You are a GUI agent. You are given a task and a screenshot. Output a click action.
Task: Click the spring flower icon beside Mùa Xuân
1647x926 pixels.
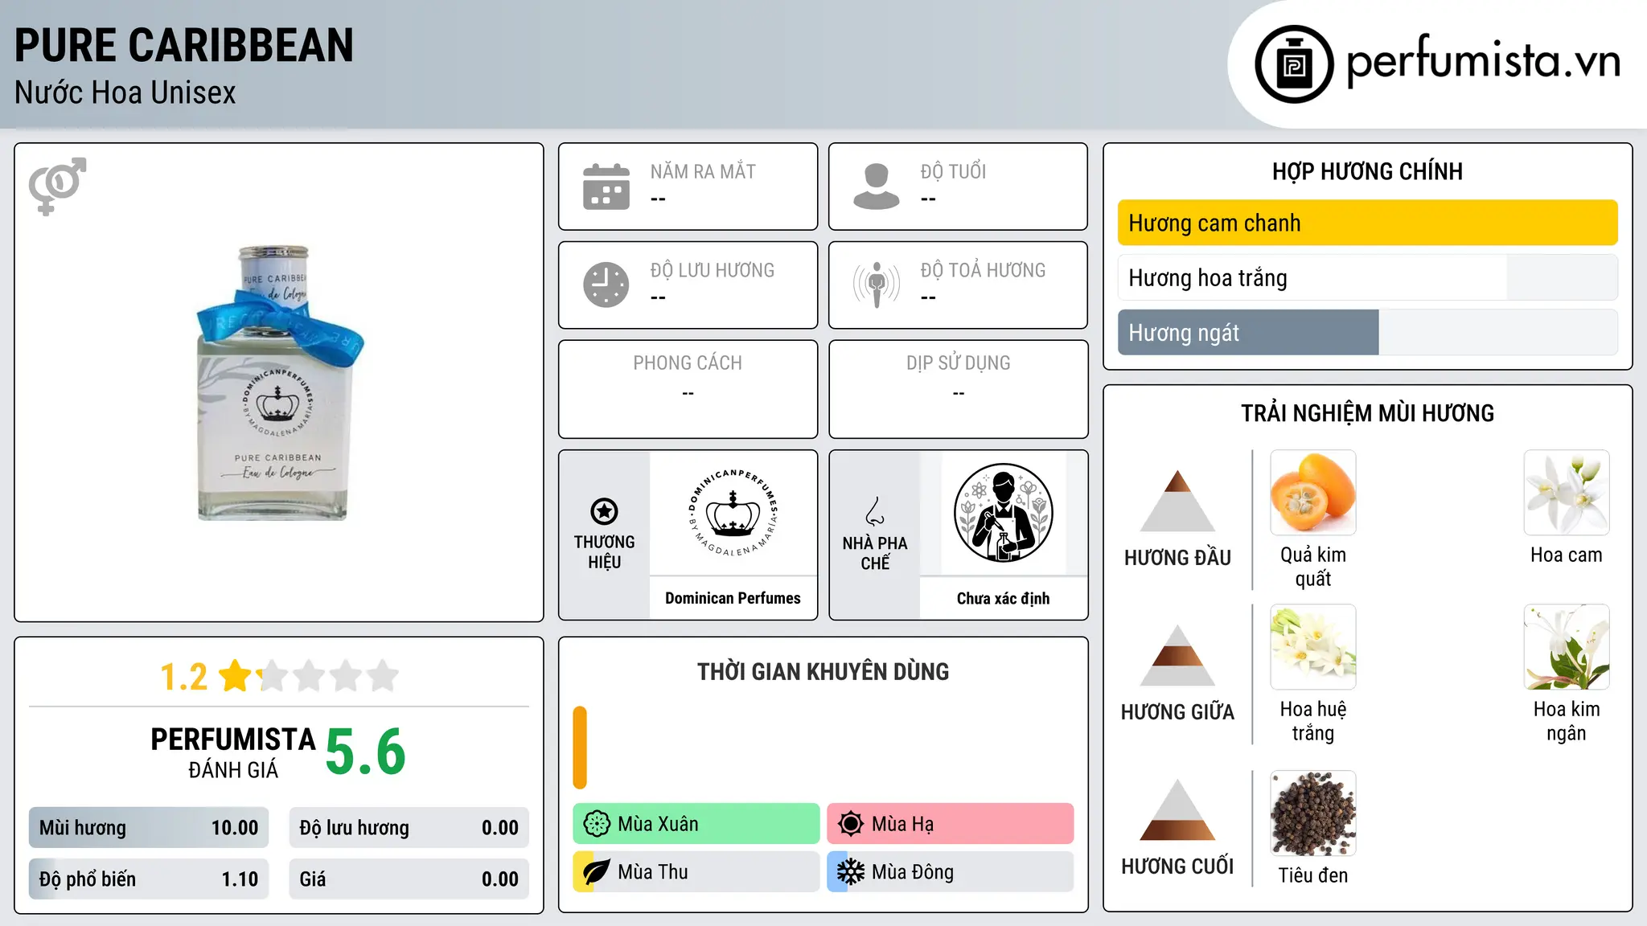pyautogui.click(x=597, y=824)
